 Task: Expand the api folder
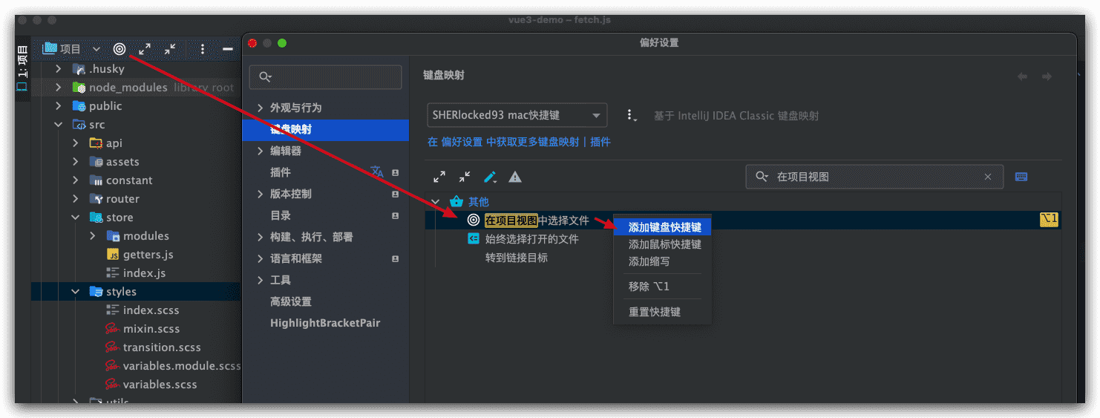tap(76, 143)
